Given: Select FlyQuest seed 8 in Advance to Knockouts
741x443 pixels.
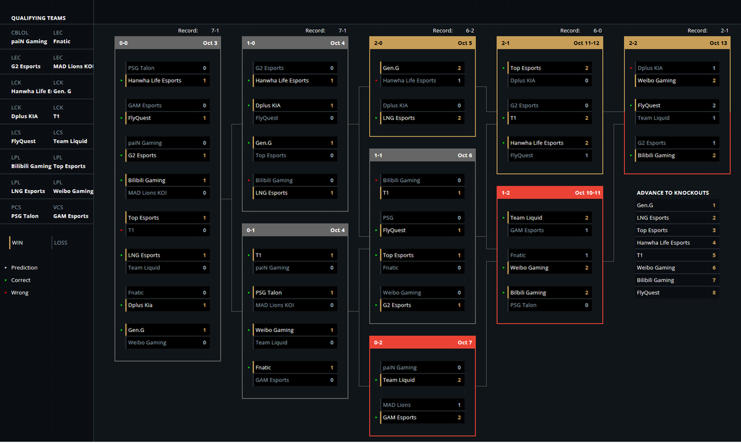Looking at the screenshot, I should [x=677, y=292].
